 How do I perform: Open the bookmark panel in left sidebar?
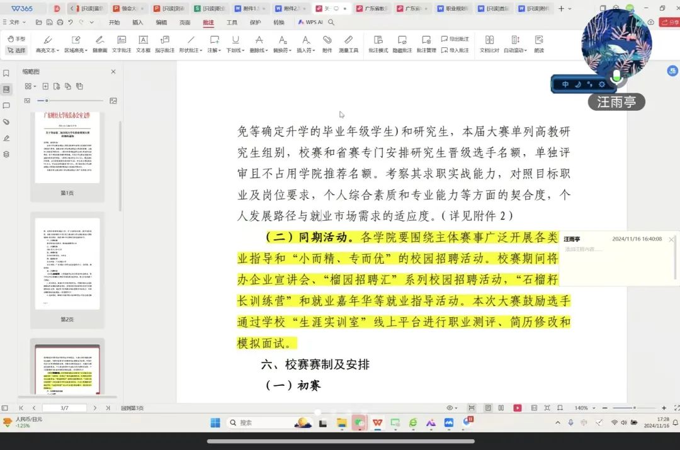tap(6, 73)
